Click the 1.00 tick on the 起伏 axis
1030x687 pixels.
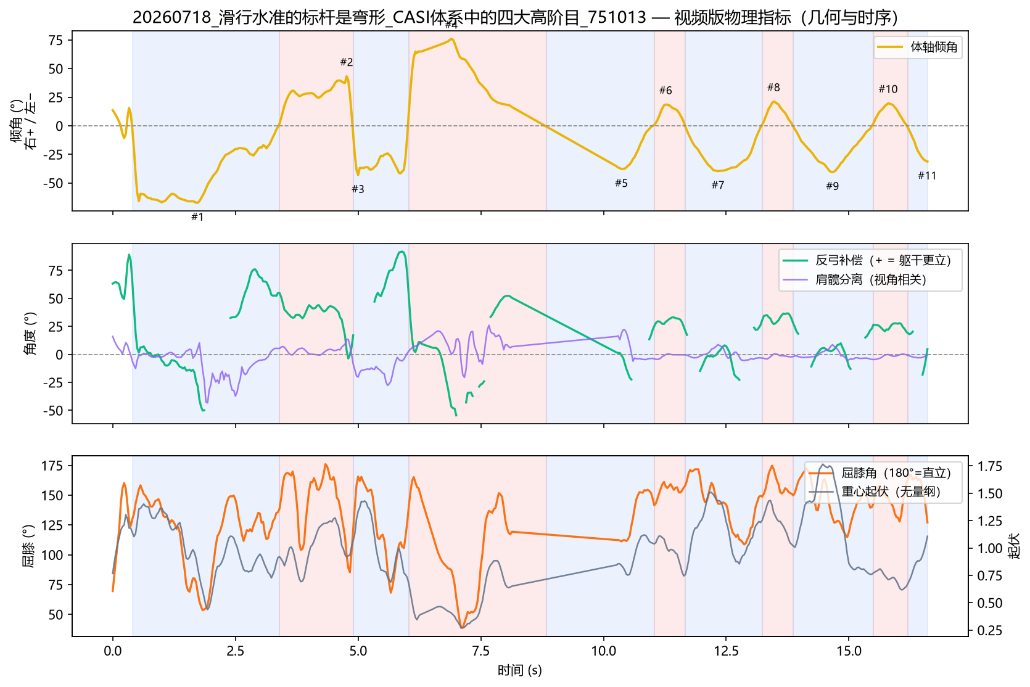990,548
